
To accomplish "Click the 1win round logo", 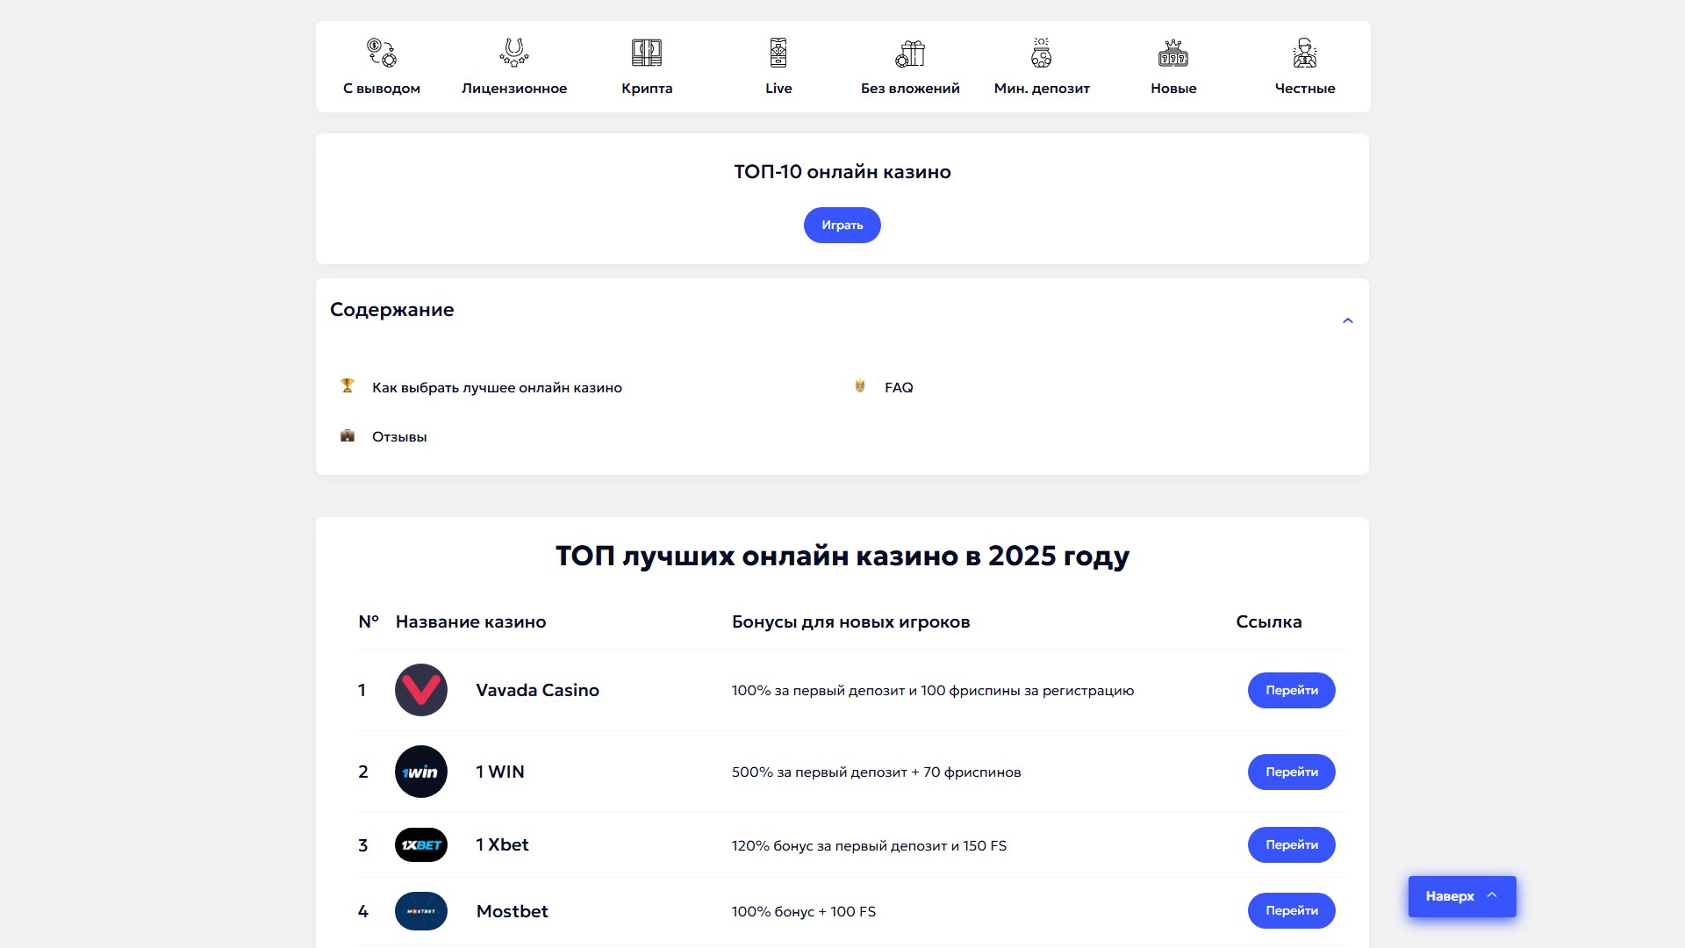I will tap(421, 772).
